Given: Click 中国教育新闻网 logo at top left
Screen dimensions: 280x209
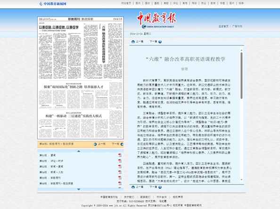Looking at the screenshot, I should 53,4.
